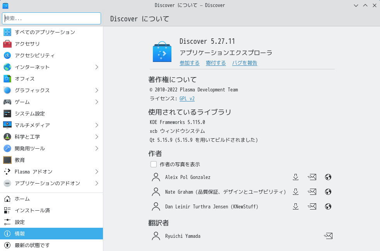This screenshot has height=251, width=380.
Task: Click the email icon for translator Ryuichi Yamada
Action: (328, 236)
